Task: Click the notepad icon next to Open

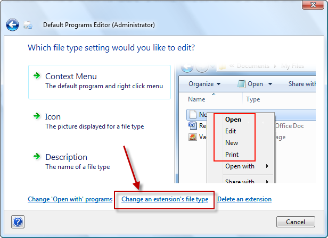Action: point(241,84)
